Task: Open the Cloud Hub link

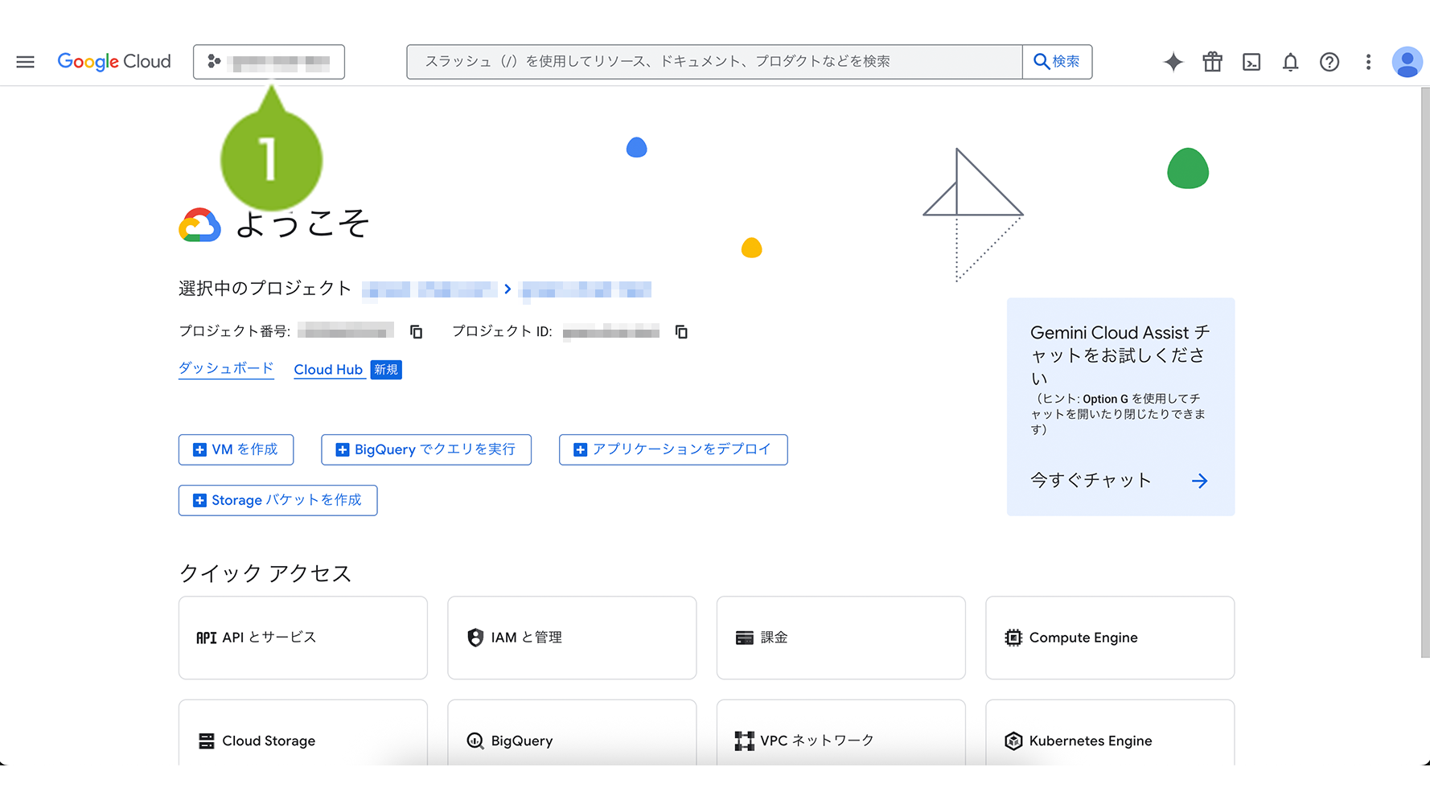Action: click(328, 370)
